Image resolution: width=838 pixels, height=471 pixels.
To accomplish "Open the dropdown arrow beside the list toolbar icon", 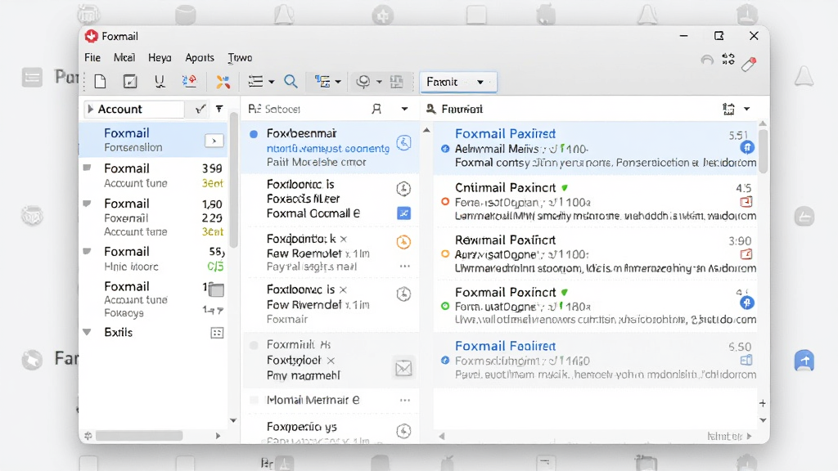I will [x=272, y=82].
